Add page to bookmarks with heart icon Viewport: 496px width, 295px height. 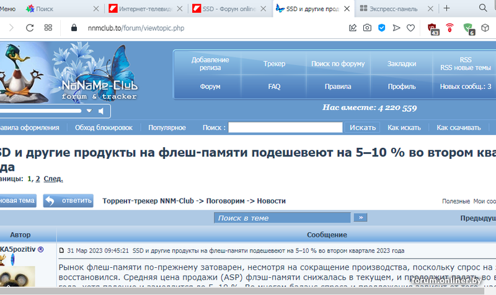(410, 28)
